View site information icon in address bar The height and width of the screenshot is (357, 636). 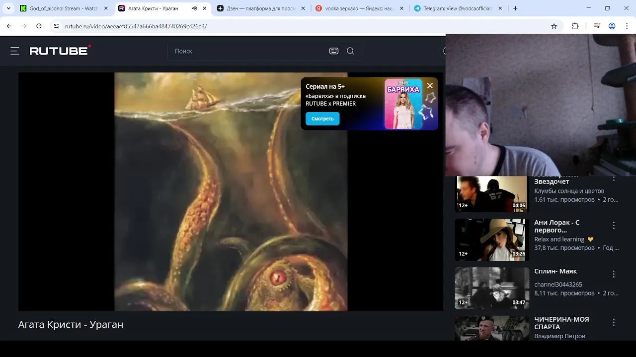coord(57,26)
